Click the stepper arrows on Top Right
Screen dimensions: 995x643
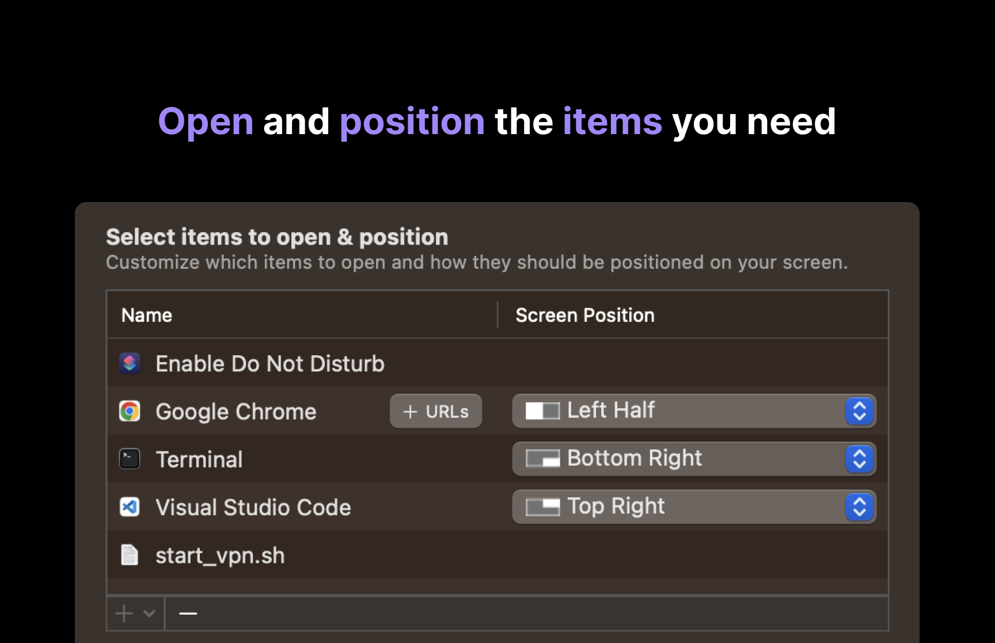(859, 507)
